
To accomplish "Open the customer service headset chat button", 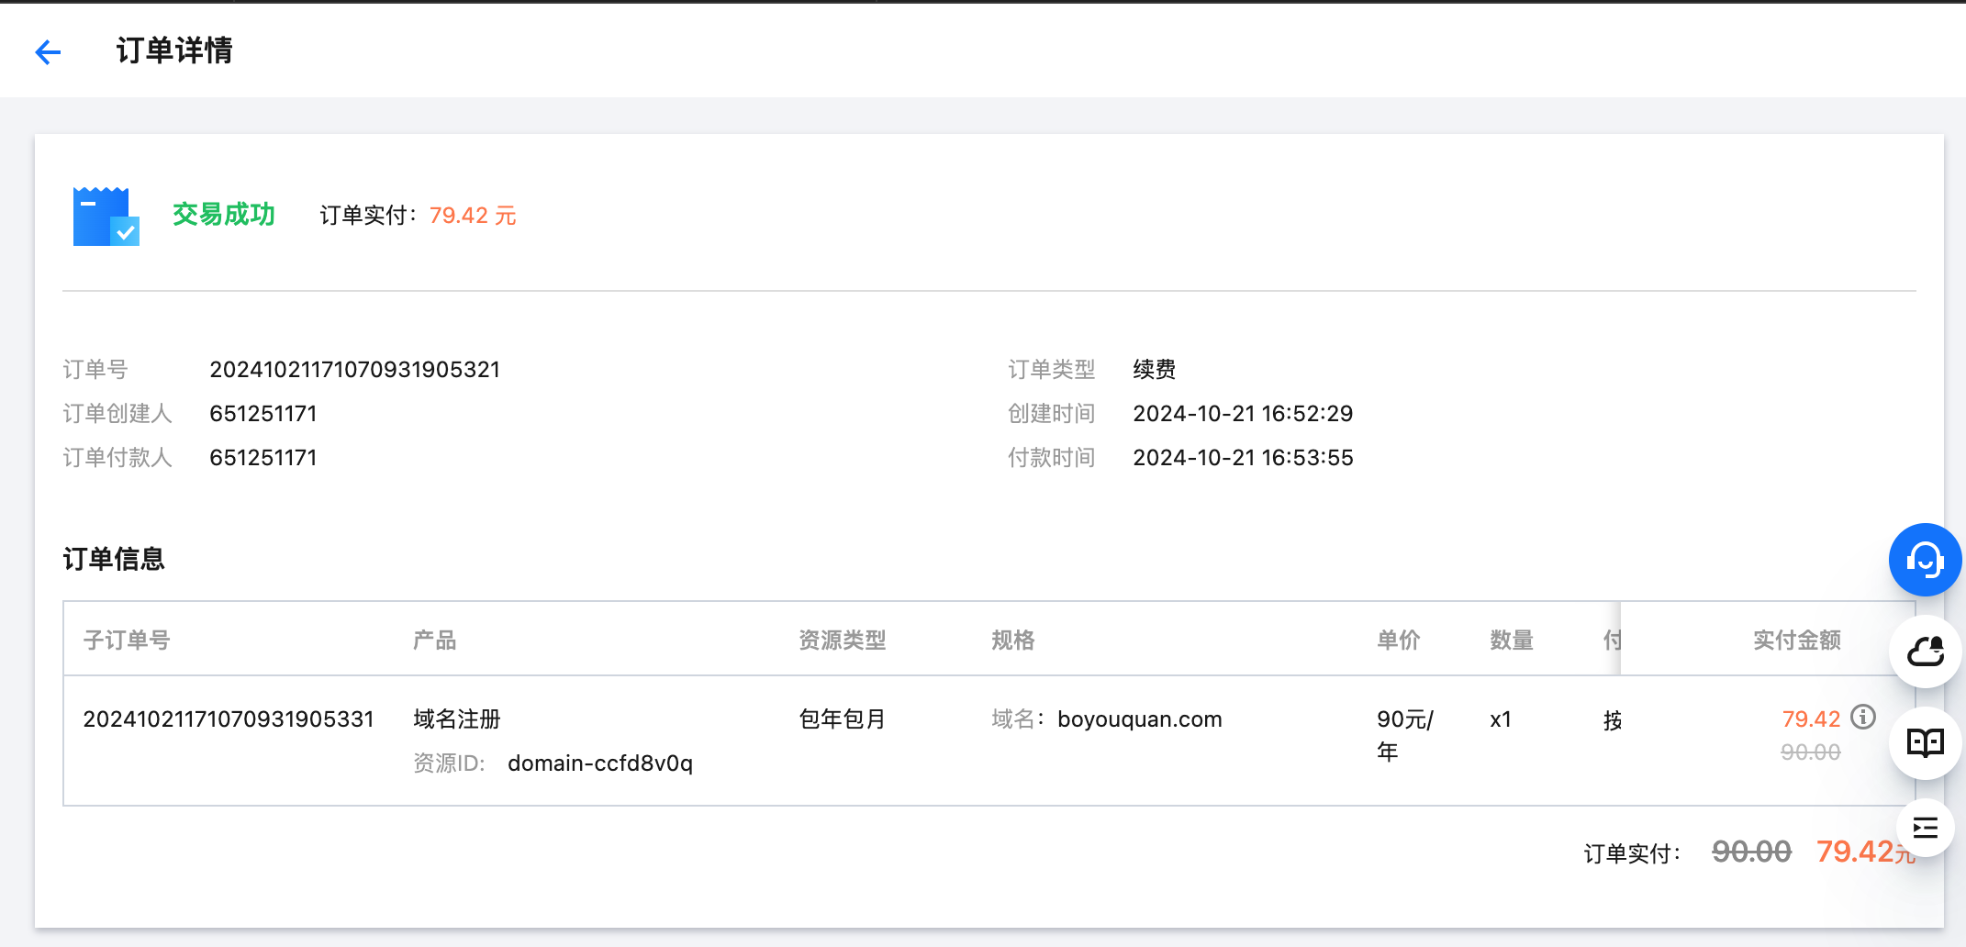I will [x=1925, y=560].
